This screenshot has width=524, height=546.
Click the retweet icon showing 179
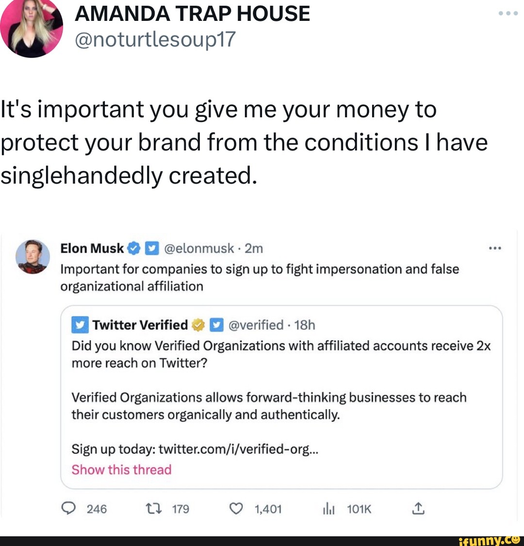tap(151, 508)
